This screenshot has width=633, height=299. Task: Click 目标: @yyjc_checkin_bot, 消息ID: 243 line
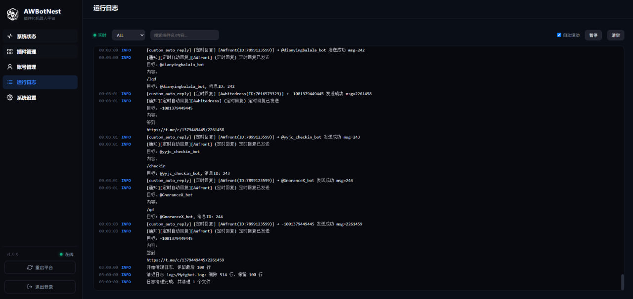coord(188,173)
